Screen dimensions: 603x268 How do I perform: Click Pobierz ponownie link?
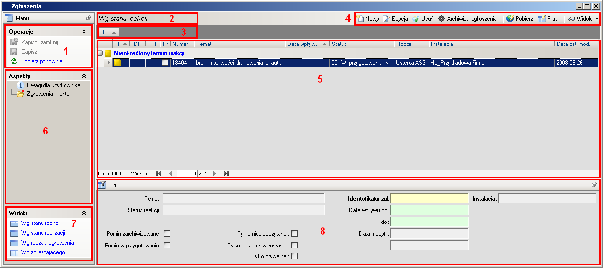pos(42,61)
